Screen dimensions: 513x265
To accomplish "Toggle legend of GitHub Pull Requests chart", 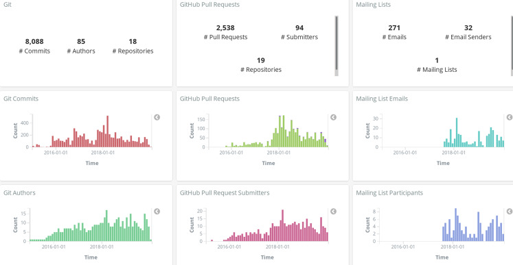I will pyautogui.click(x=333, y=117).
